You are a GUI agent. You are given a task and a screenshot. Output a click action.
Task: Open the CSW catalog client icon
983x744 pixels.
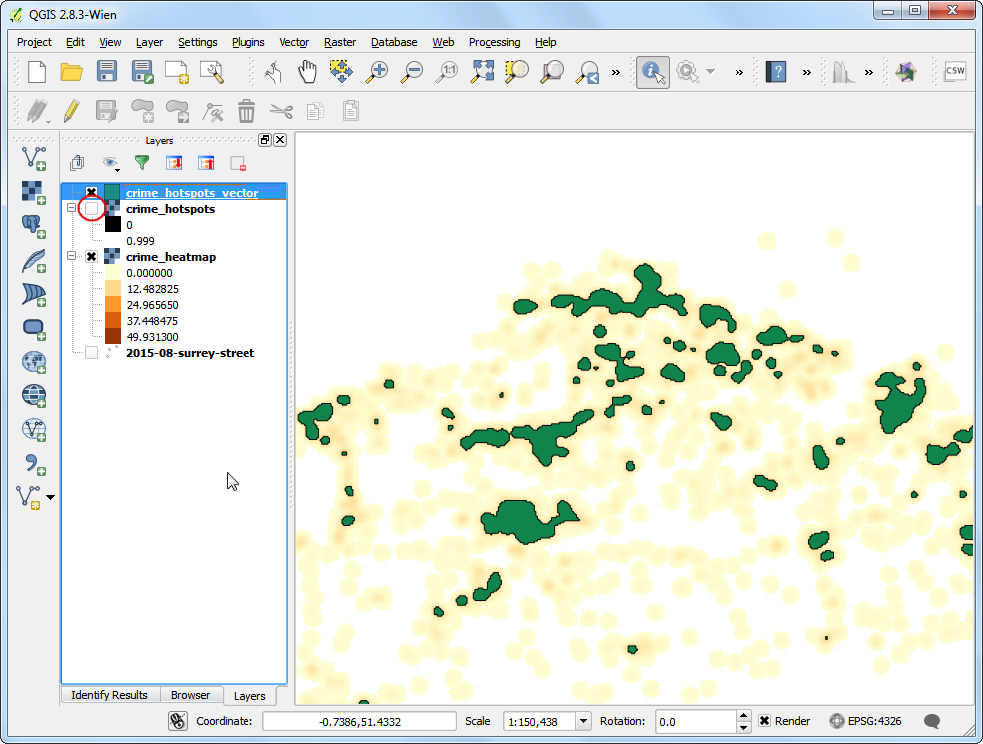[x=955, y=72]
